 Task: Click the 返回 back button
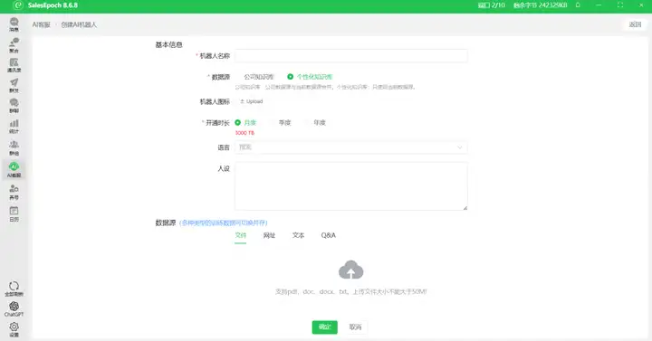click(635, 24)
